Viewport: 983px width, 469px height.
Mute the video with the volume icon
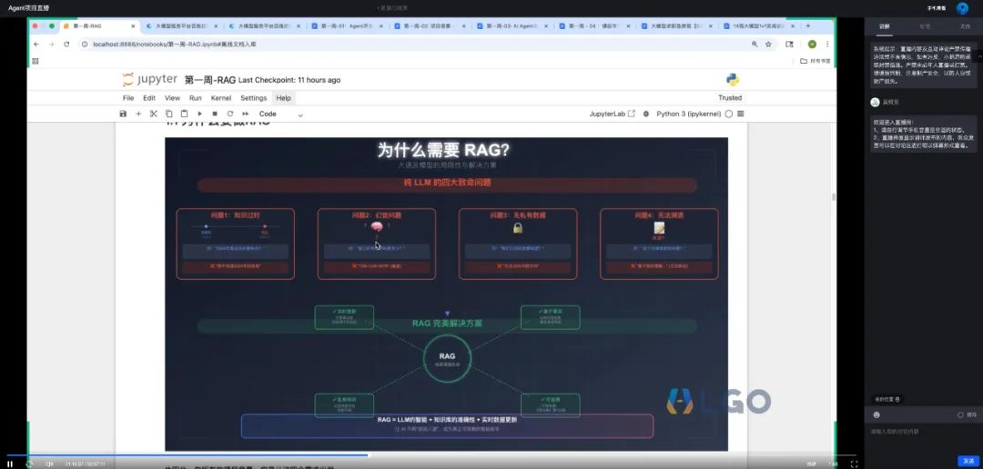tap(49, 464)
